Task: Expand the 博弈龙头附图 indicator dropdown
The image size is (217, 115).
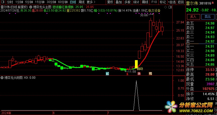Action: pyautogui.click(x=2, y=78)
